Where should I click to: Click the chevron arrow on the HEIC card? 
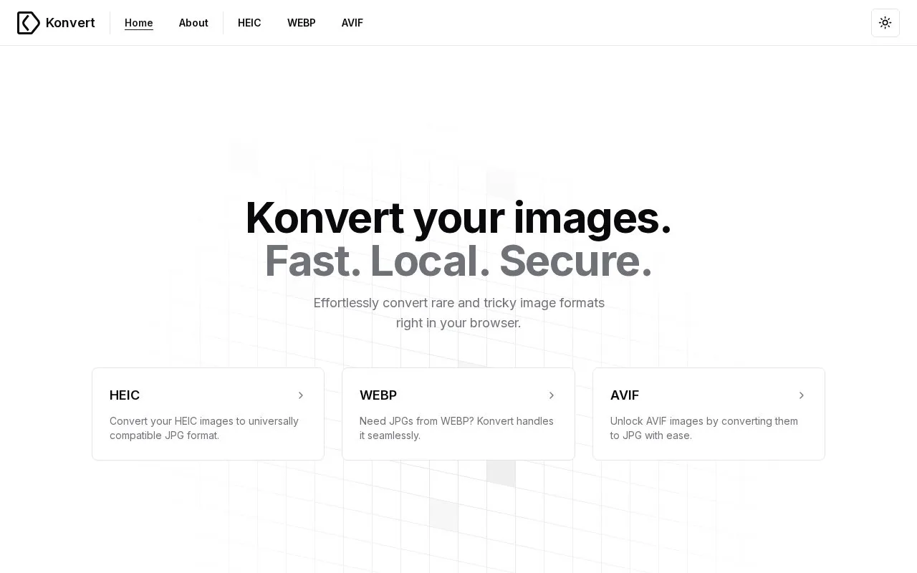pyautogui.click(x=301, y=395)
